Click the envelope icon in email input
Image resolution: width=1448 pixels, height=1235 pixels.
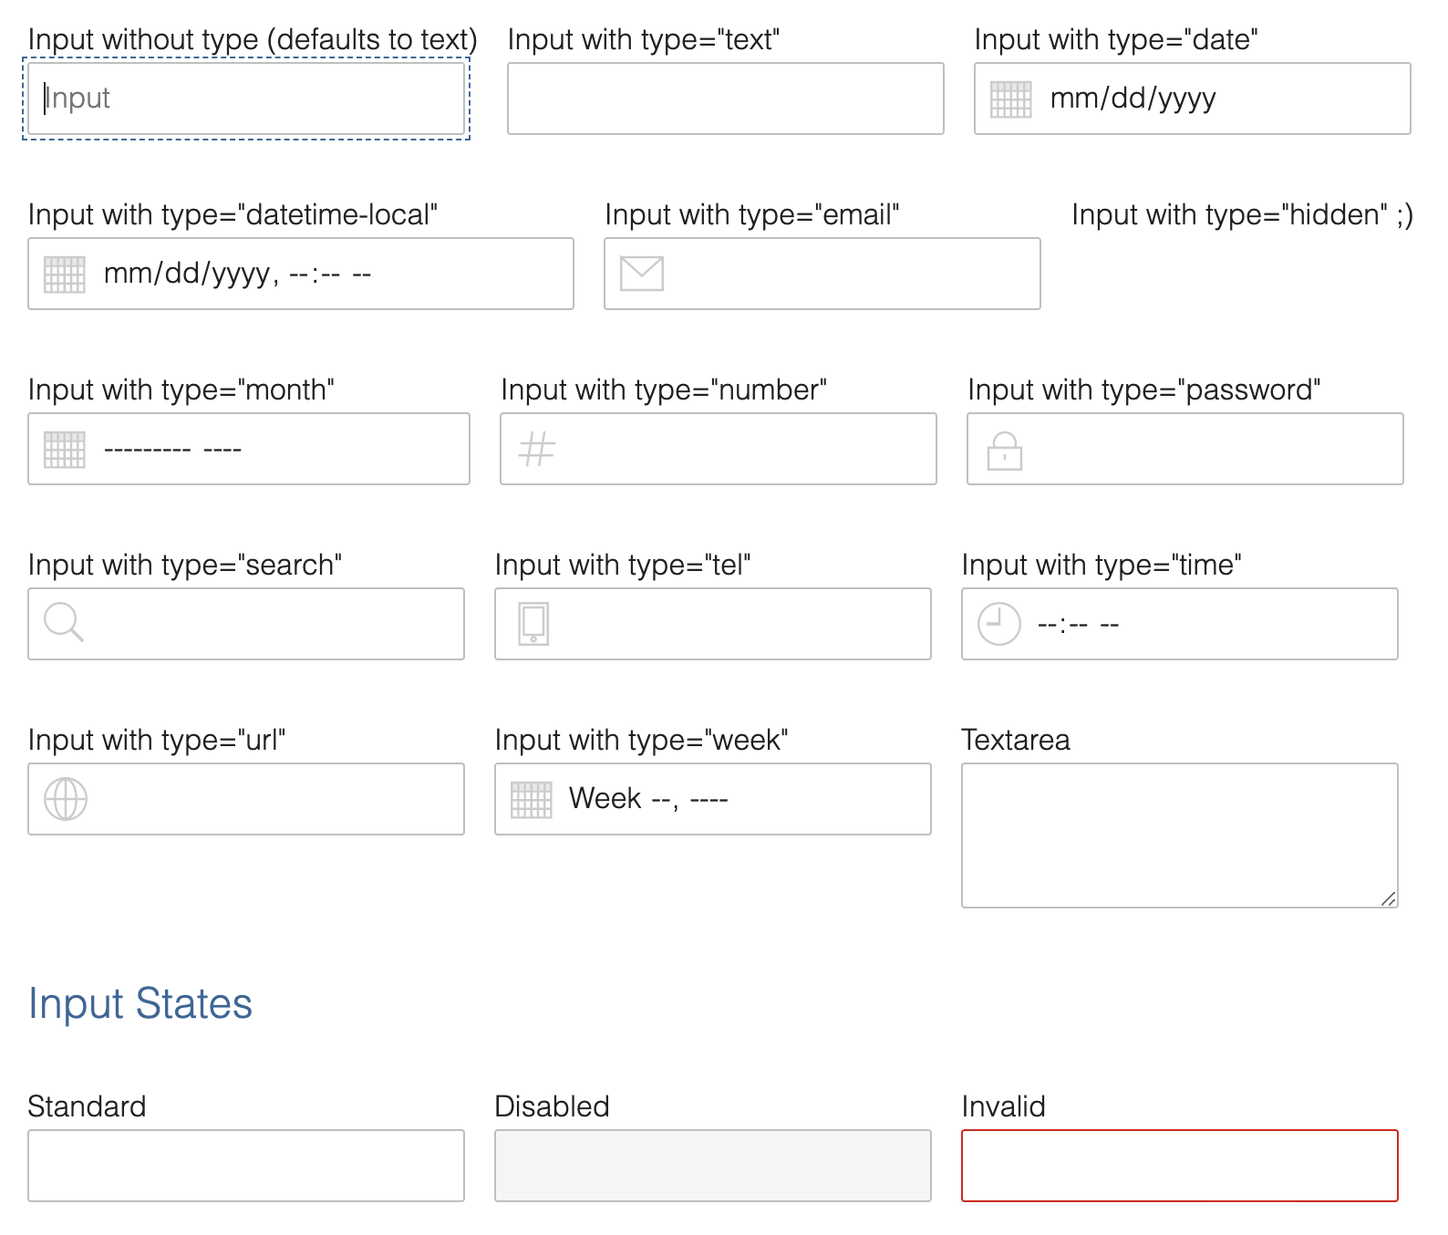[x=642, y=274]
